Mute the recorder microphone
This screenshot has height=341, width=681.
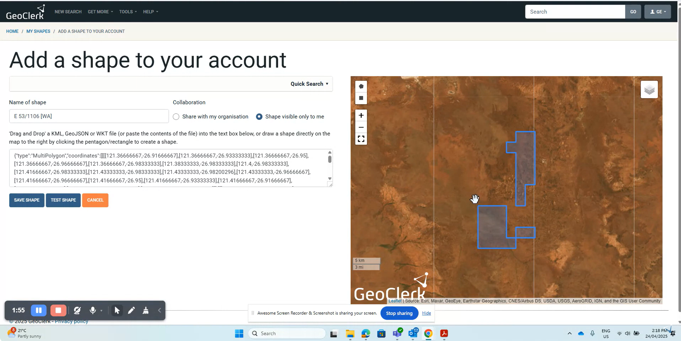[93, 310]
